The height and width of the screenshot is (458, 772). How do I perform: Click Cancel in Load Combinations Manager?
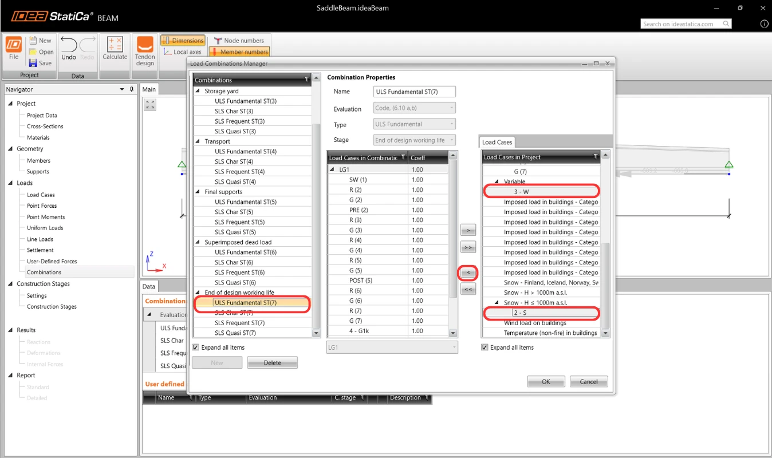[x=589, y=381]
